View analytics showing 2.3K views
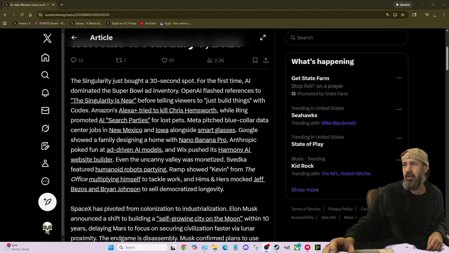 tap(215, 60)
